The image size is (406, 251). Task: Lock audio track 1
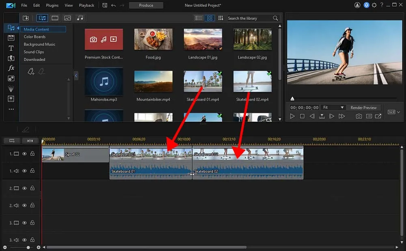32,171
